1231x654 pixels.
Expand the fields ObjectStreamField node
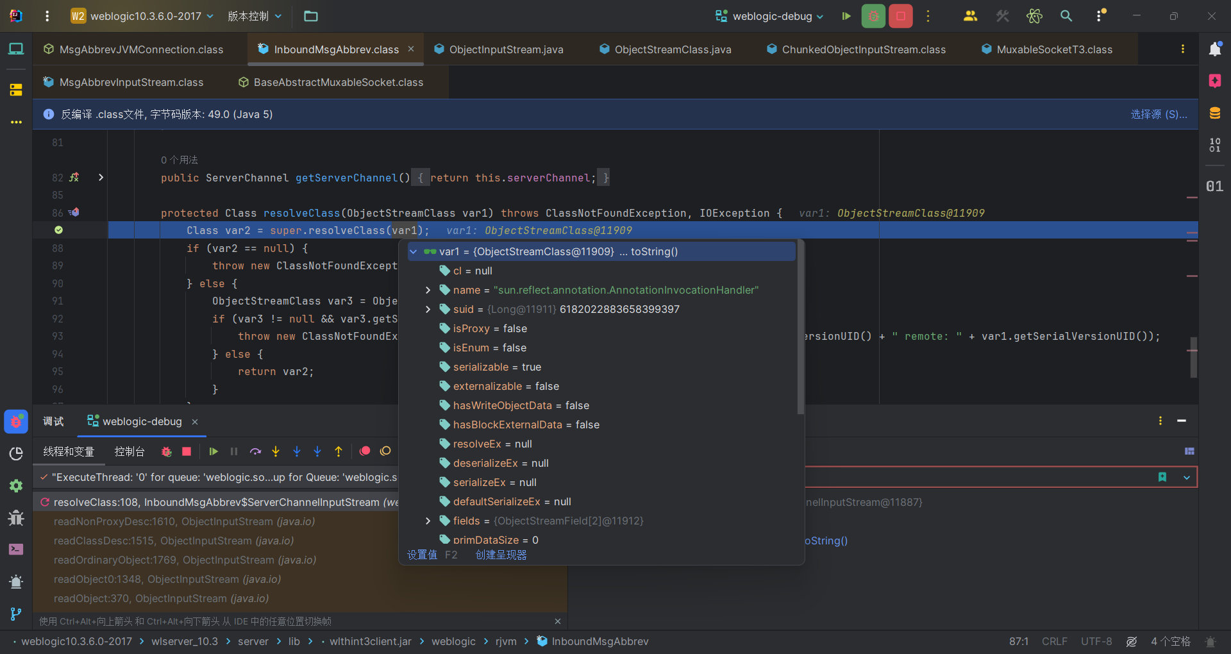pos(428,521)
